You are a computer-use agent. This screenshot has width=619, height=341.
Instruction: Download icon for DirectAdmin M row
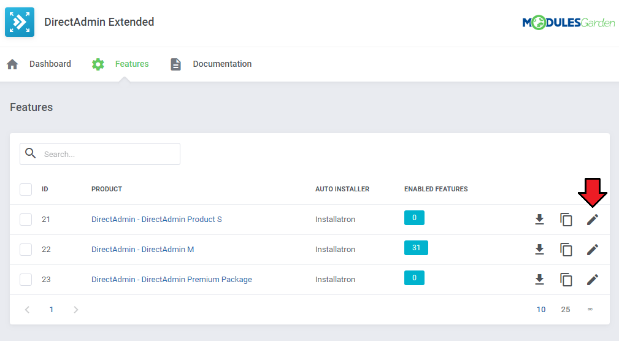click(539, 250)
